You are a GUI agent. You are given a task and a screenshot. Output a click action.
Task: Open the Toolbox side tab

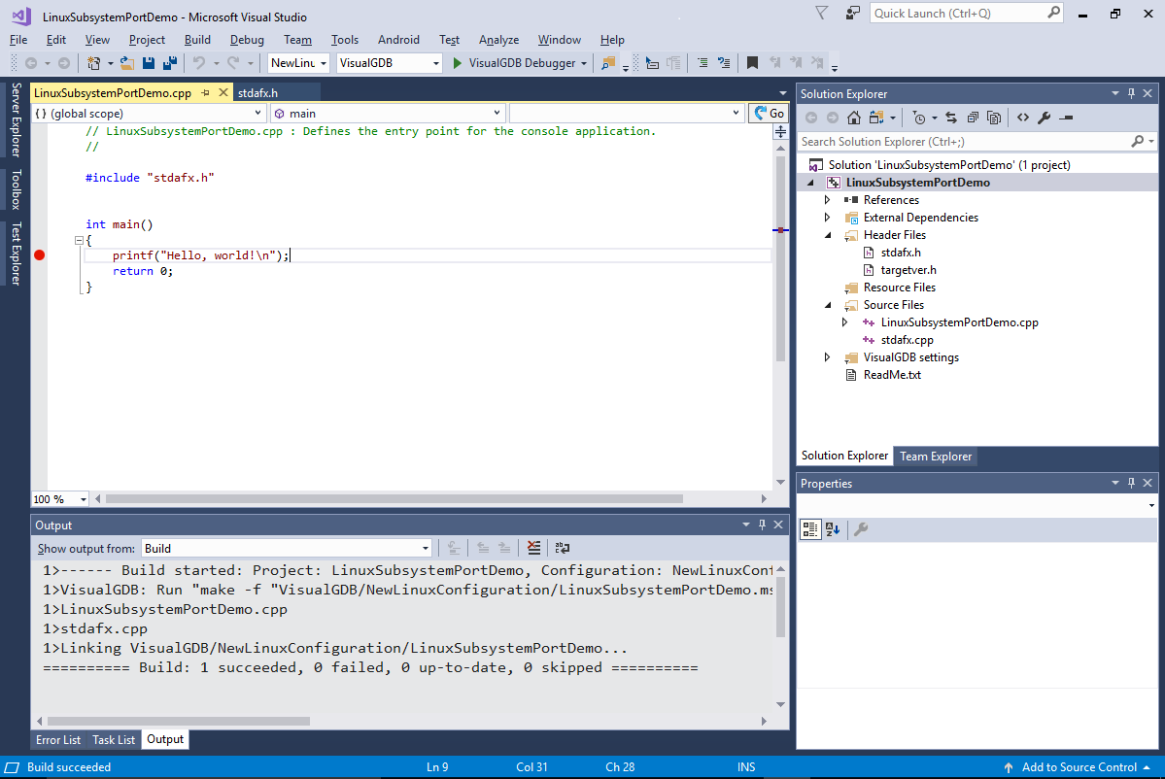point(16,190)
